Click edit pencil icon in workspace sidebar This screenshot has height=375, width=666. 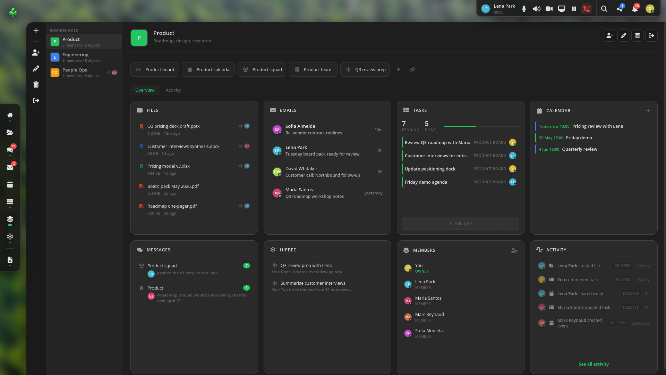(36, 68)
